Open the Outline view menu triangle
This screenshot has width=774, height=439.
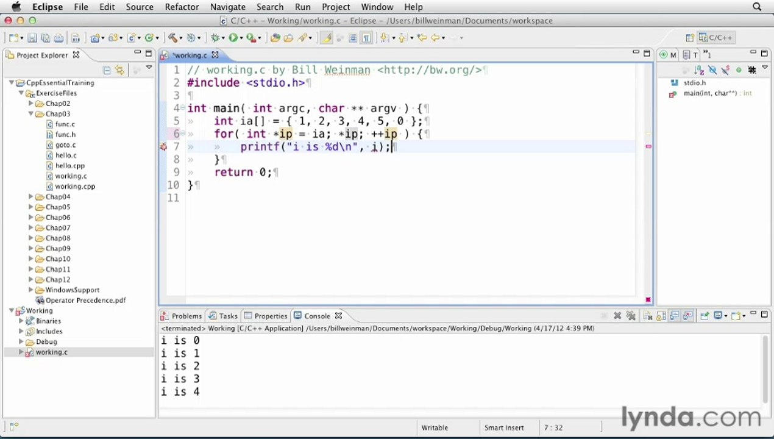tap(765, 66)
